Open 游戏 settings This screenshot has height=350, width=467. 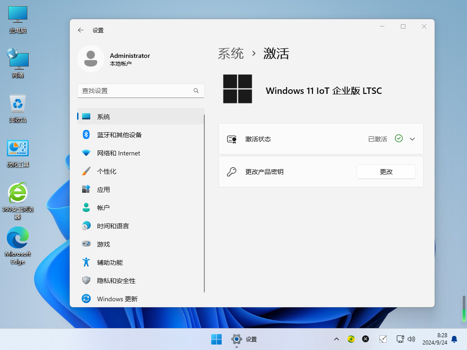[140, 244]
